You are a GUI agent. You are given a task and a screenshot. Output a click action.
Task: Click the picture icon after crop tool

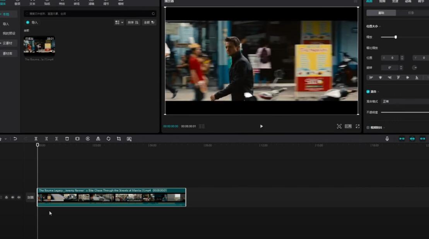tap(129, 139)
